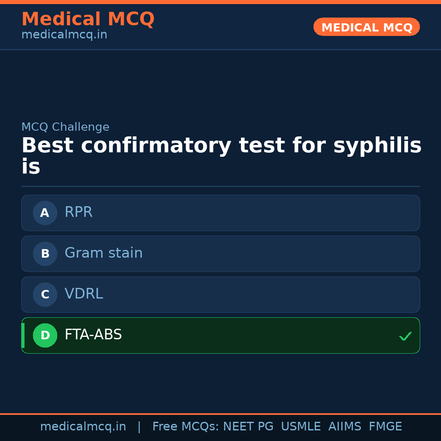Select the letter badge C for VDRL
Screen dimensions: 441x441
click(x=45, y=294)
